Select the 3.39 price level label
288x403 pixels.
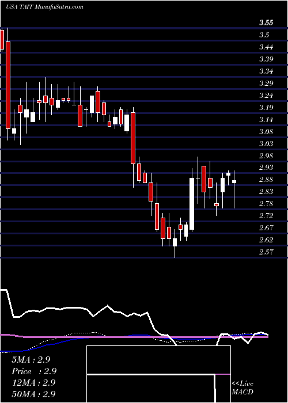266,59
